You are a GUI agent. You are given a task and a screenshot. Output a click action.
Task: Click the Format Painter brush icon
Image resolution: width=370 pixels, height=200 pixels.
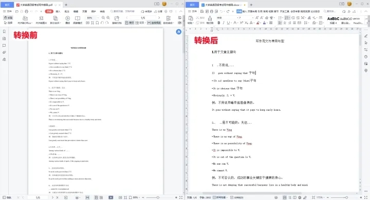pos(210,18)
